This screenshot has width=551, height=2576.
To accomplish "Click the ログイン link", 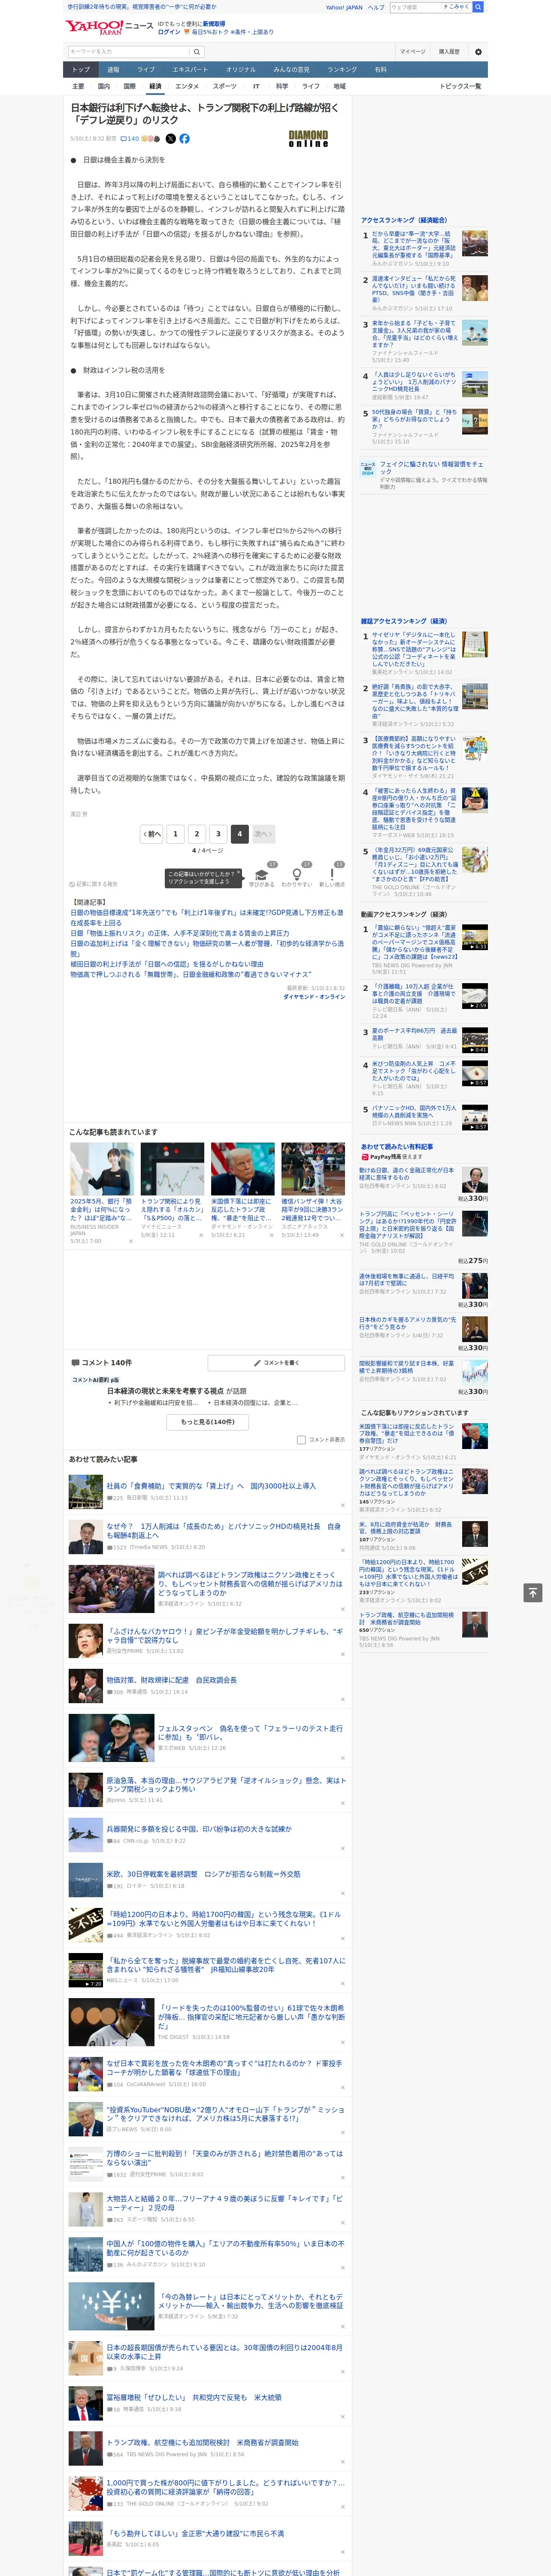I will [x=169, y=32].
